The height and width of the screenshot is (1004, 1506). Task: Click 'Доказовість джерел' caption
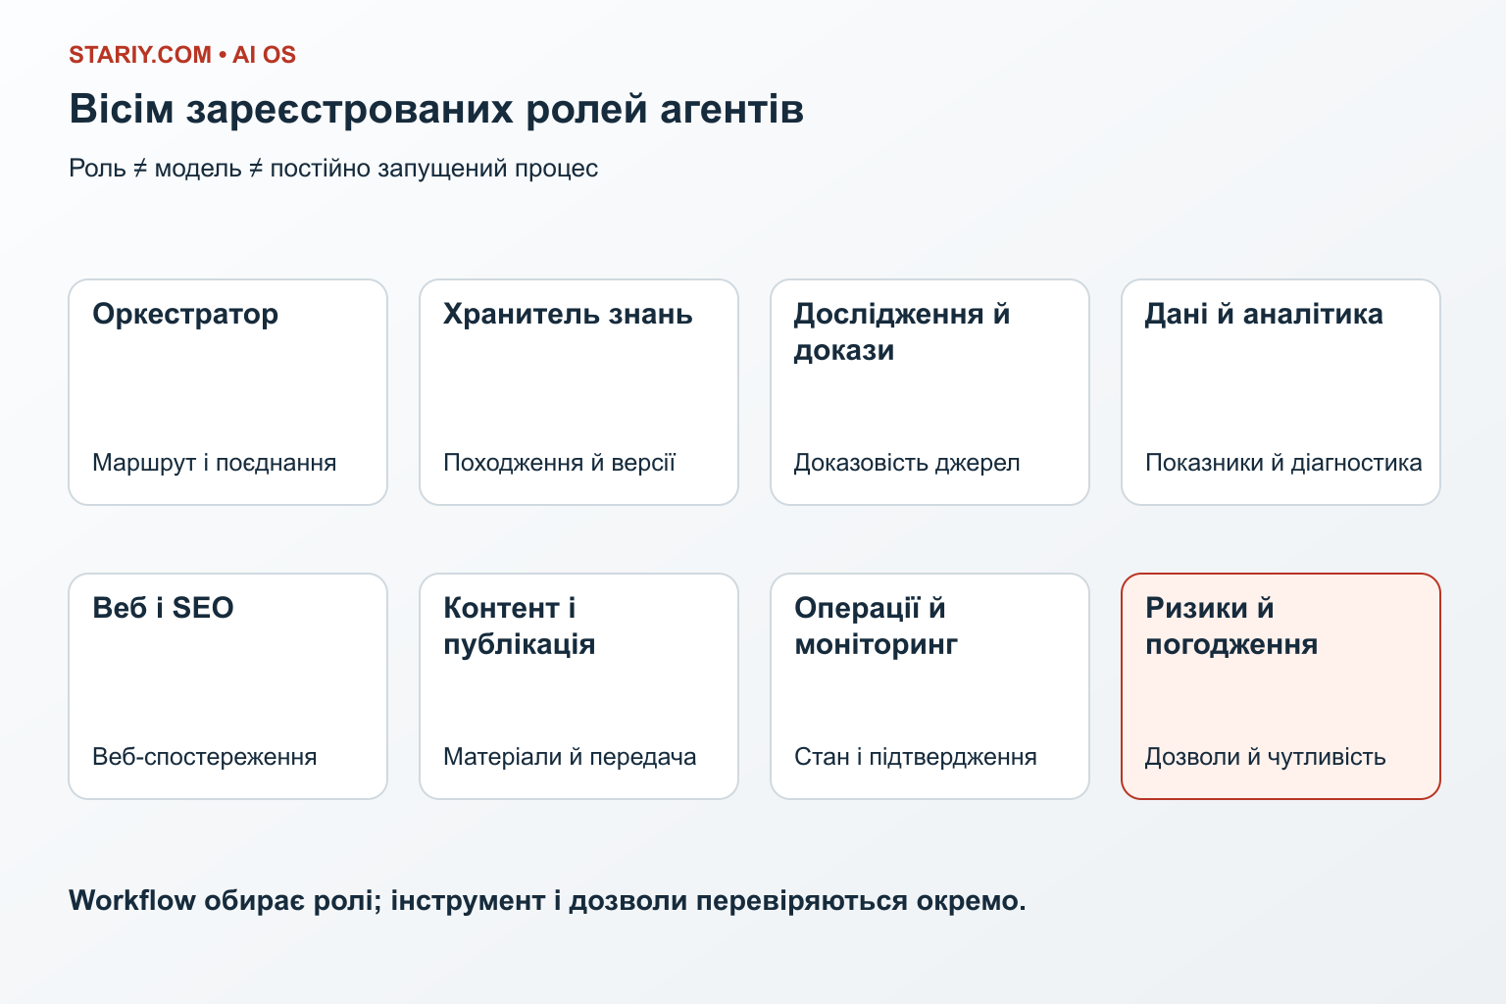click(x=907, y=463)
